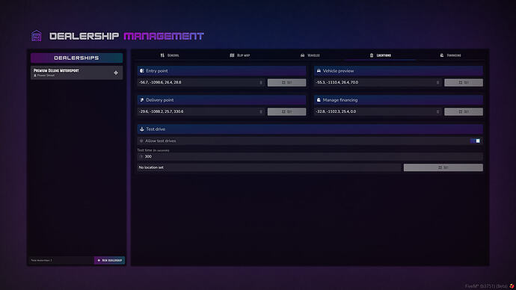Click the Manage financing coordinates field

[x=378, y=112]
